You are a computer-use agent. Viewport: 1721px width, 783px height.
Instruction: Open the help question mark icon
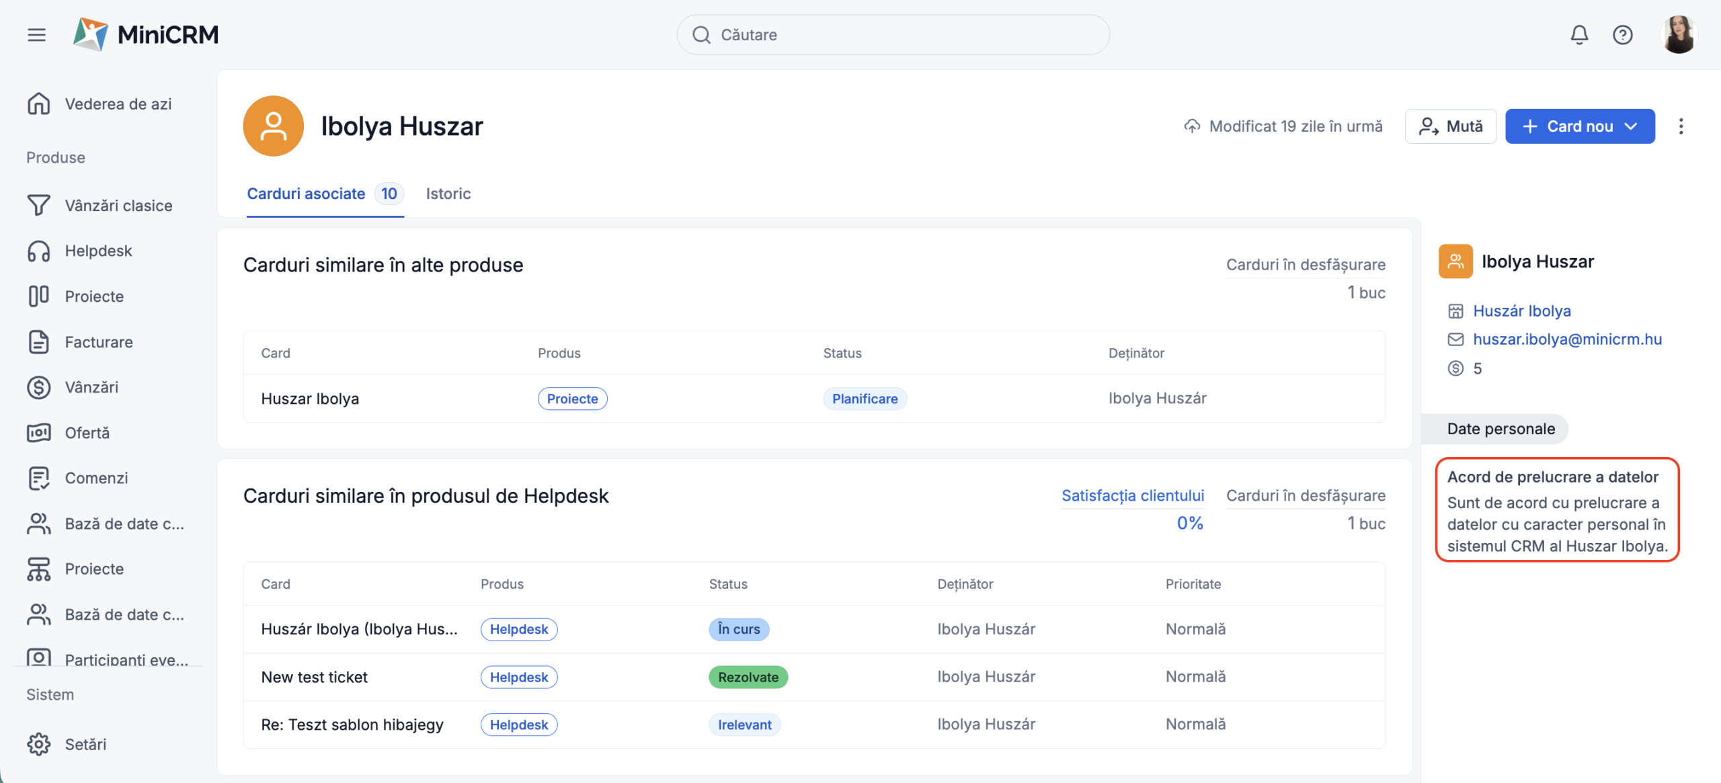click(1622, 35)
